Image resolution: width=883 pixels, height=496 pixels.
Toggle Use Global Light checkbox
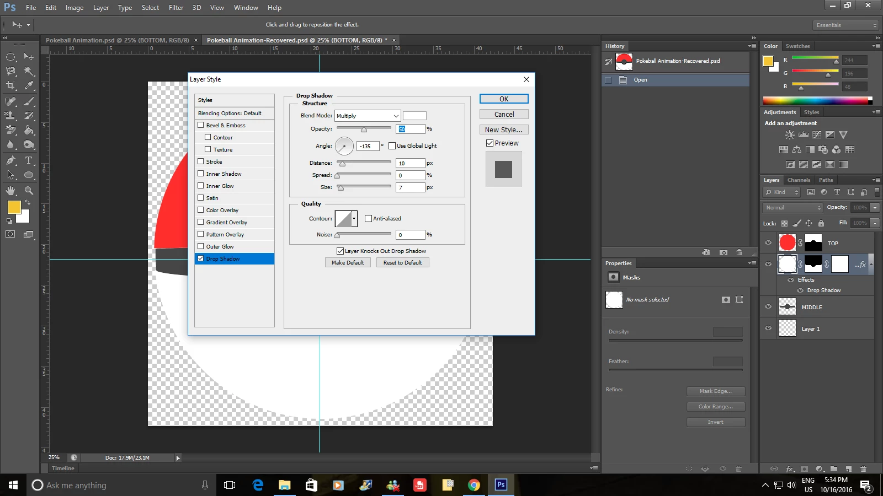click(392, 146)
